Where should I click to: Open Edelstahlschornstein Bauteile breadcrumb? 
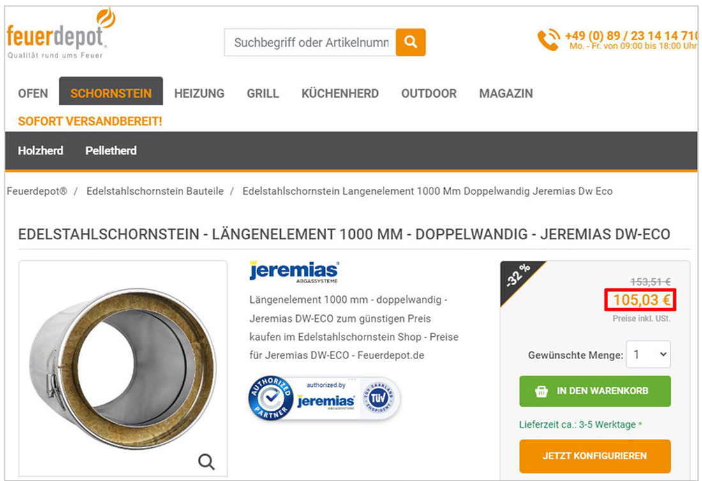click(x=155, y=191)
